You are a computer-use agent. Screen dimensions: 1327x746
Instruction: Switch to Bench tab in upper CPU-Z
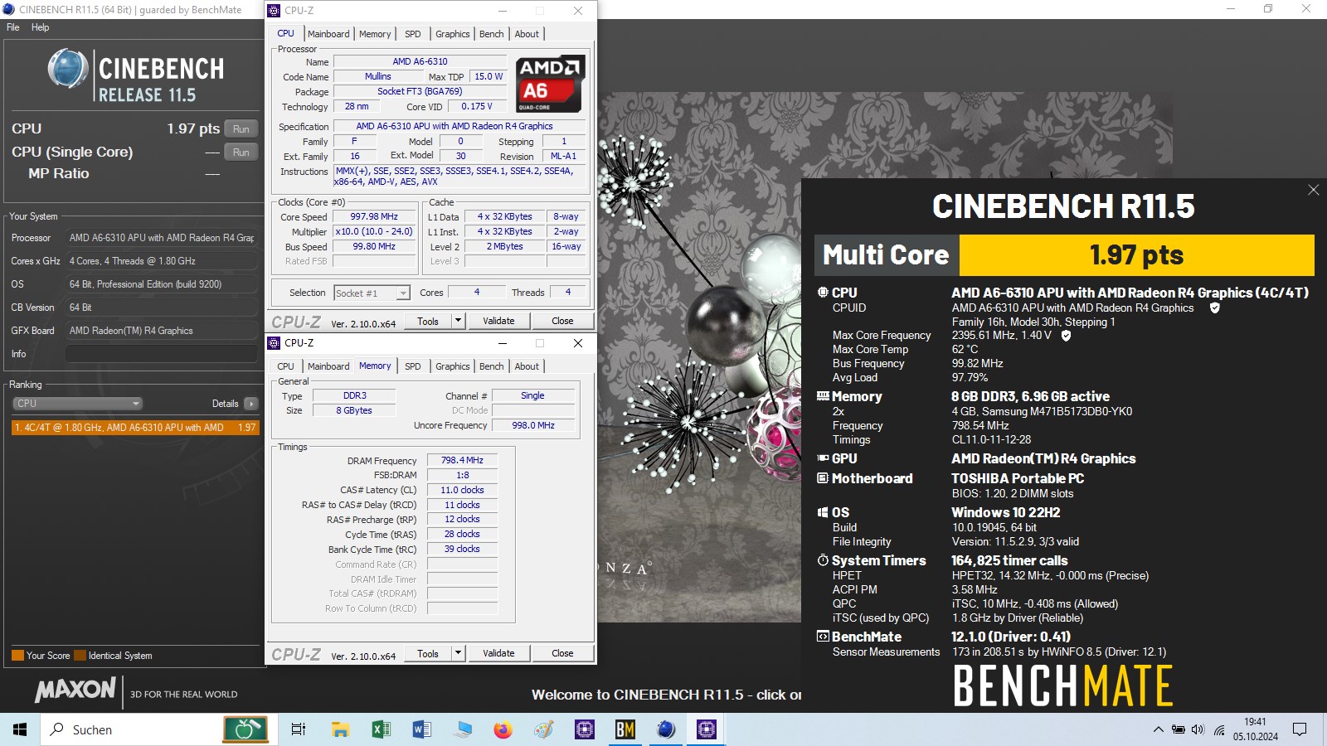tap(492, 34)
